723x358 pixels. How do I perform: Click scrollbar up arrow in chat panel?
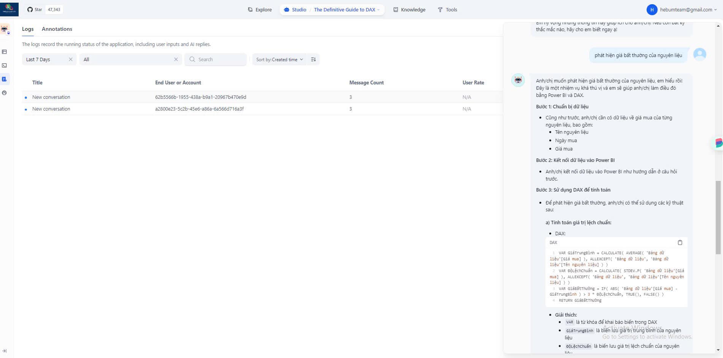point(718,26)
